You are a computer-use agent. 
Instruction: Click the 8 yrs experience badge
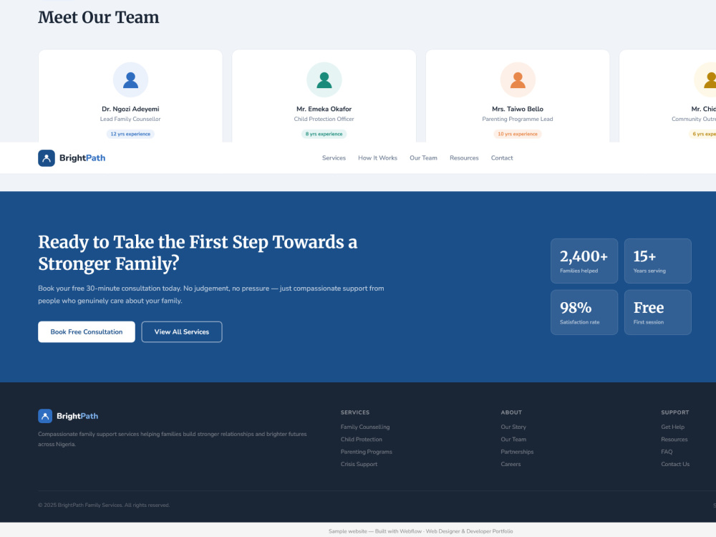click(x=324, y=134)
